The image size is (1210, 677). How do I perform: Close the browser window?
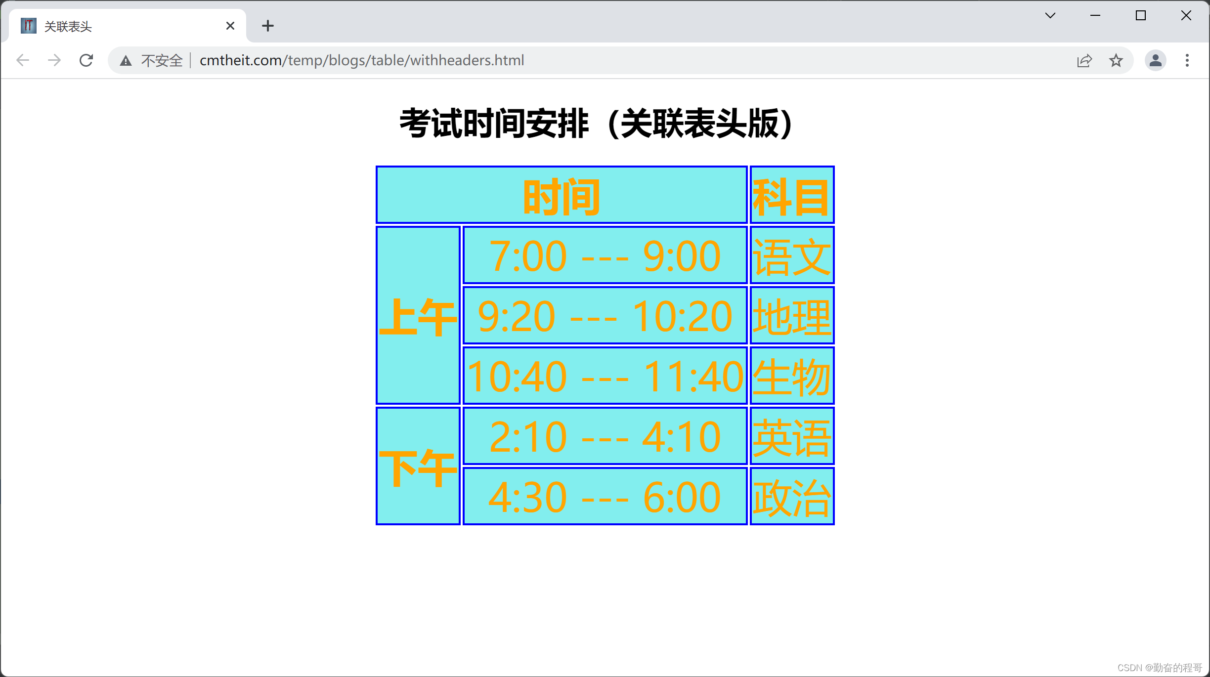point(1186,15)
